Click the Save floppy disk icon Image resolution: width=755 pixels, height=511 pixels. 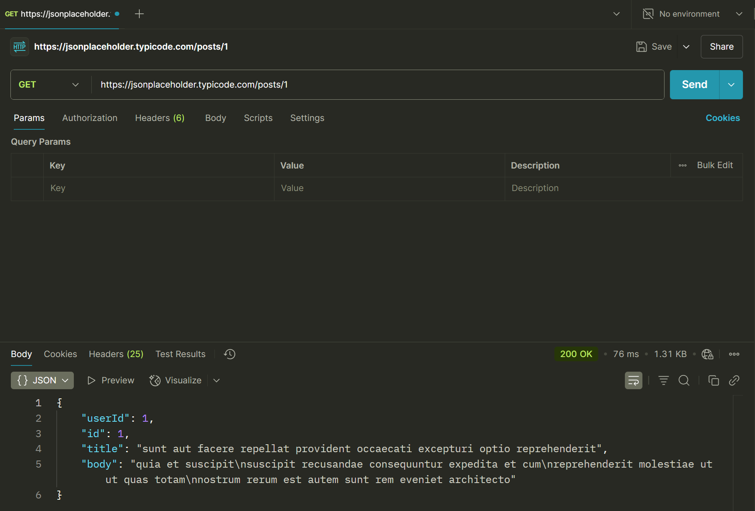pos(642,47)
